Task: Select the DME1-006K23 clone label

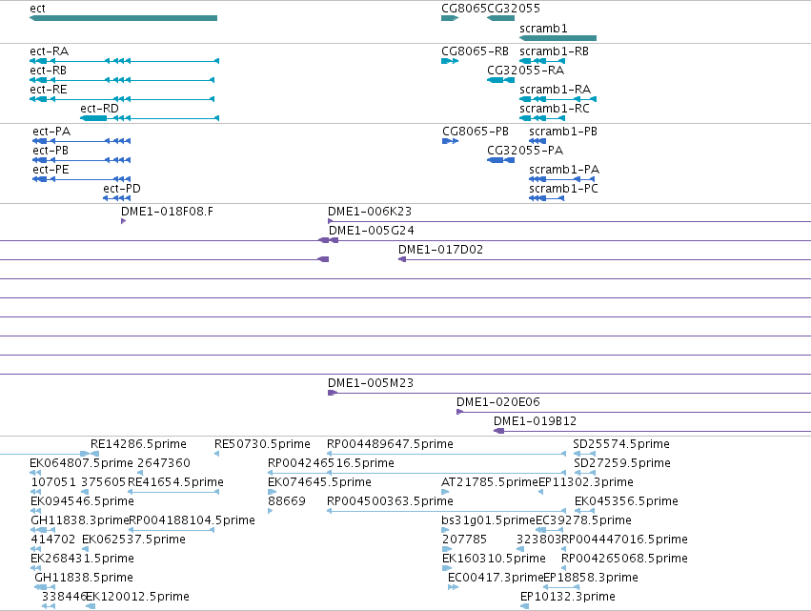Action: (370, 212)
